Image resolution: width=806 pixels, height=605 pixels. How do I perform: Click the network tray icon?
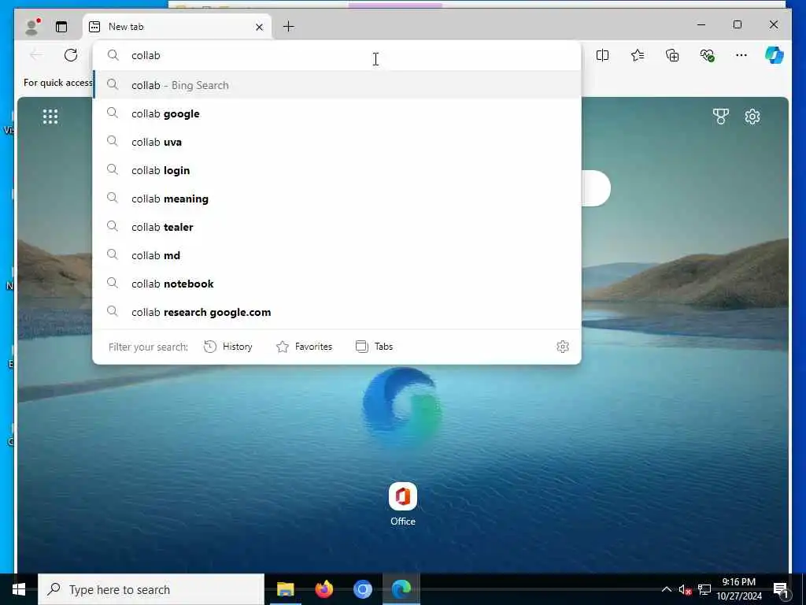pos(704,590)
